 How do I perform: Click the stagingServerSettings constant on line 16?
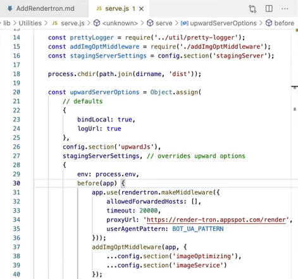(108, 56)
